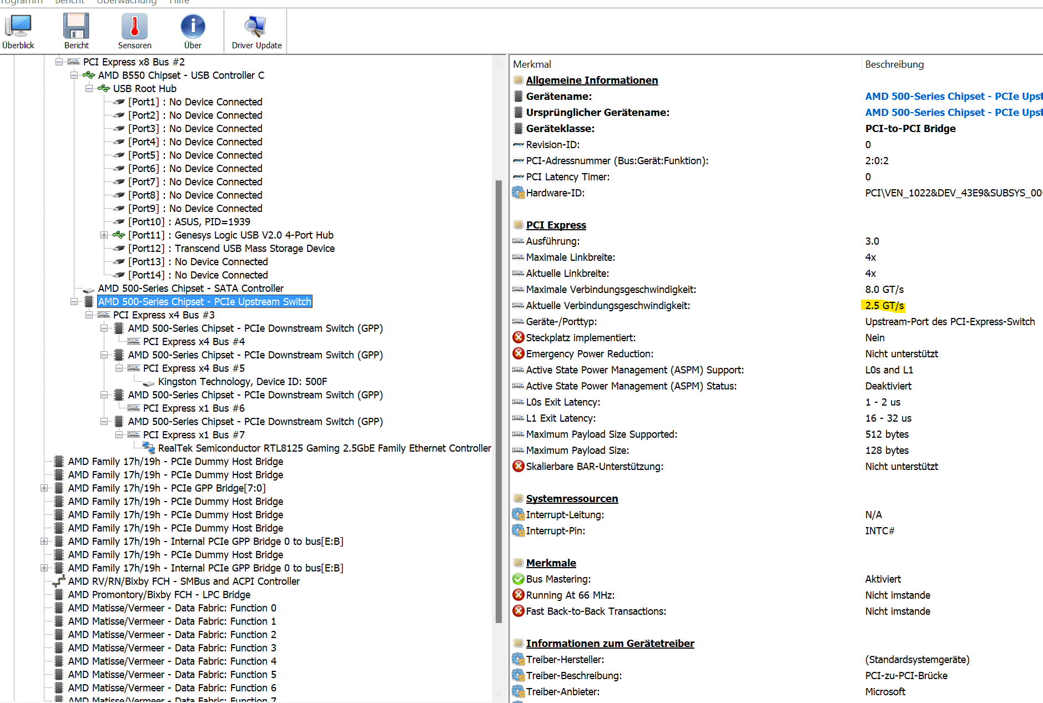Click network icon of RealTek RTL8125 controller
This screenshot has width=1043, height=703.
pos(149,448)
